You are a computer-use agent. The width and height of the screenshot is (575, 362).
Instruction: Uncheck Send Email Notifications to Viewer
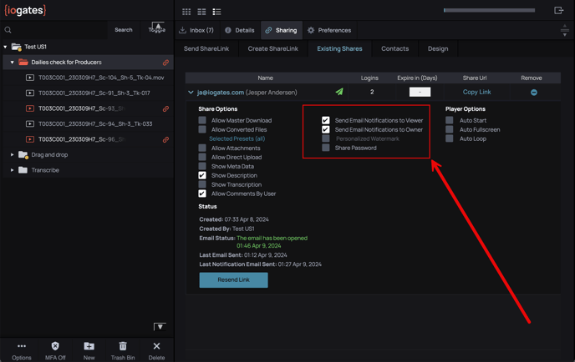click(x=326, y=121)
